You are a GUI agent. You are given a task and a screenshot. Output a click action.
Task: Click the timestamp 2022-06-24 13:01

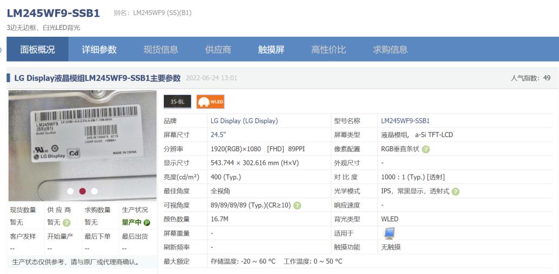click(212, 78)
